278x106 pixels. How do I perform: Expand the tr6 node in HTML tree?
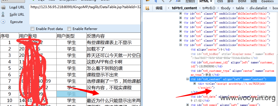coord(180,36)
